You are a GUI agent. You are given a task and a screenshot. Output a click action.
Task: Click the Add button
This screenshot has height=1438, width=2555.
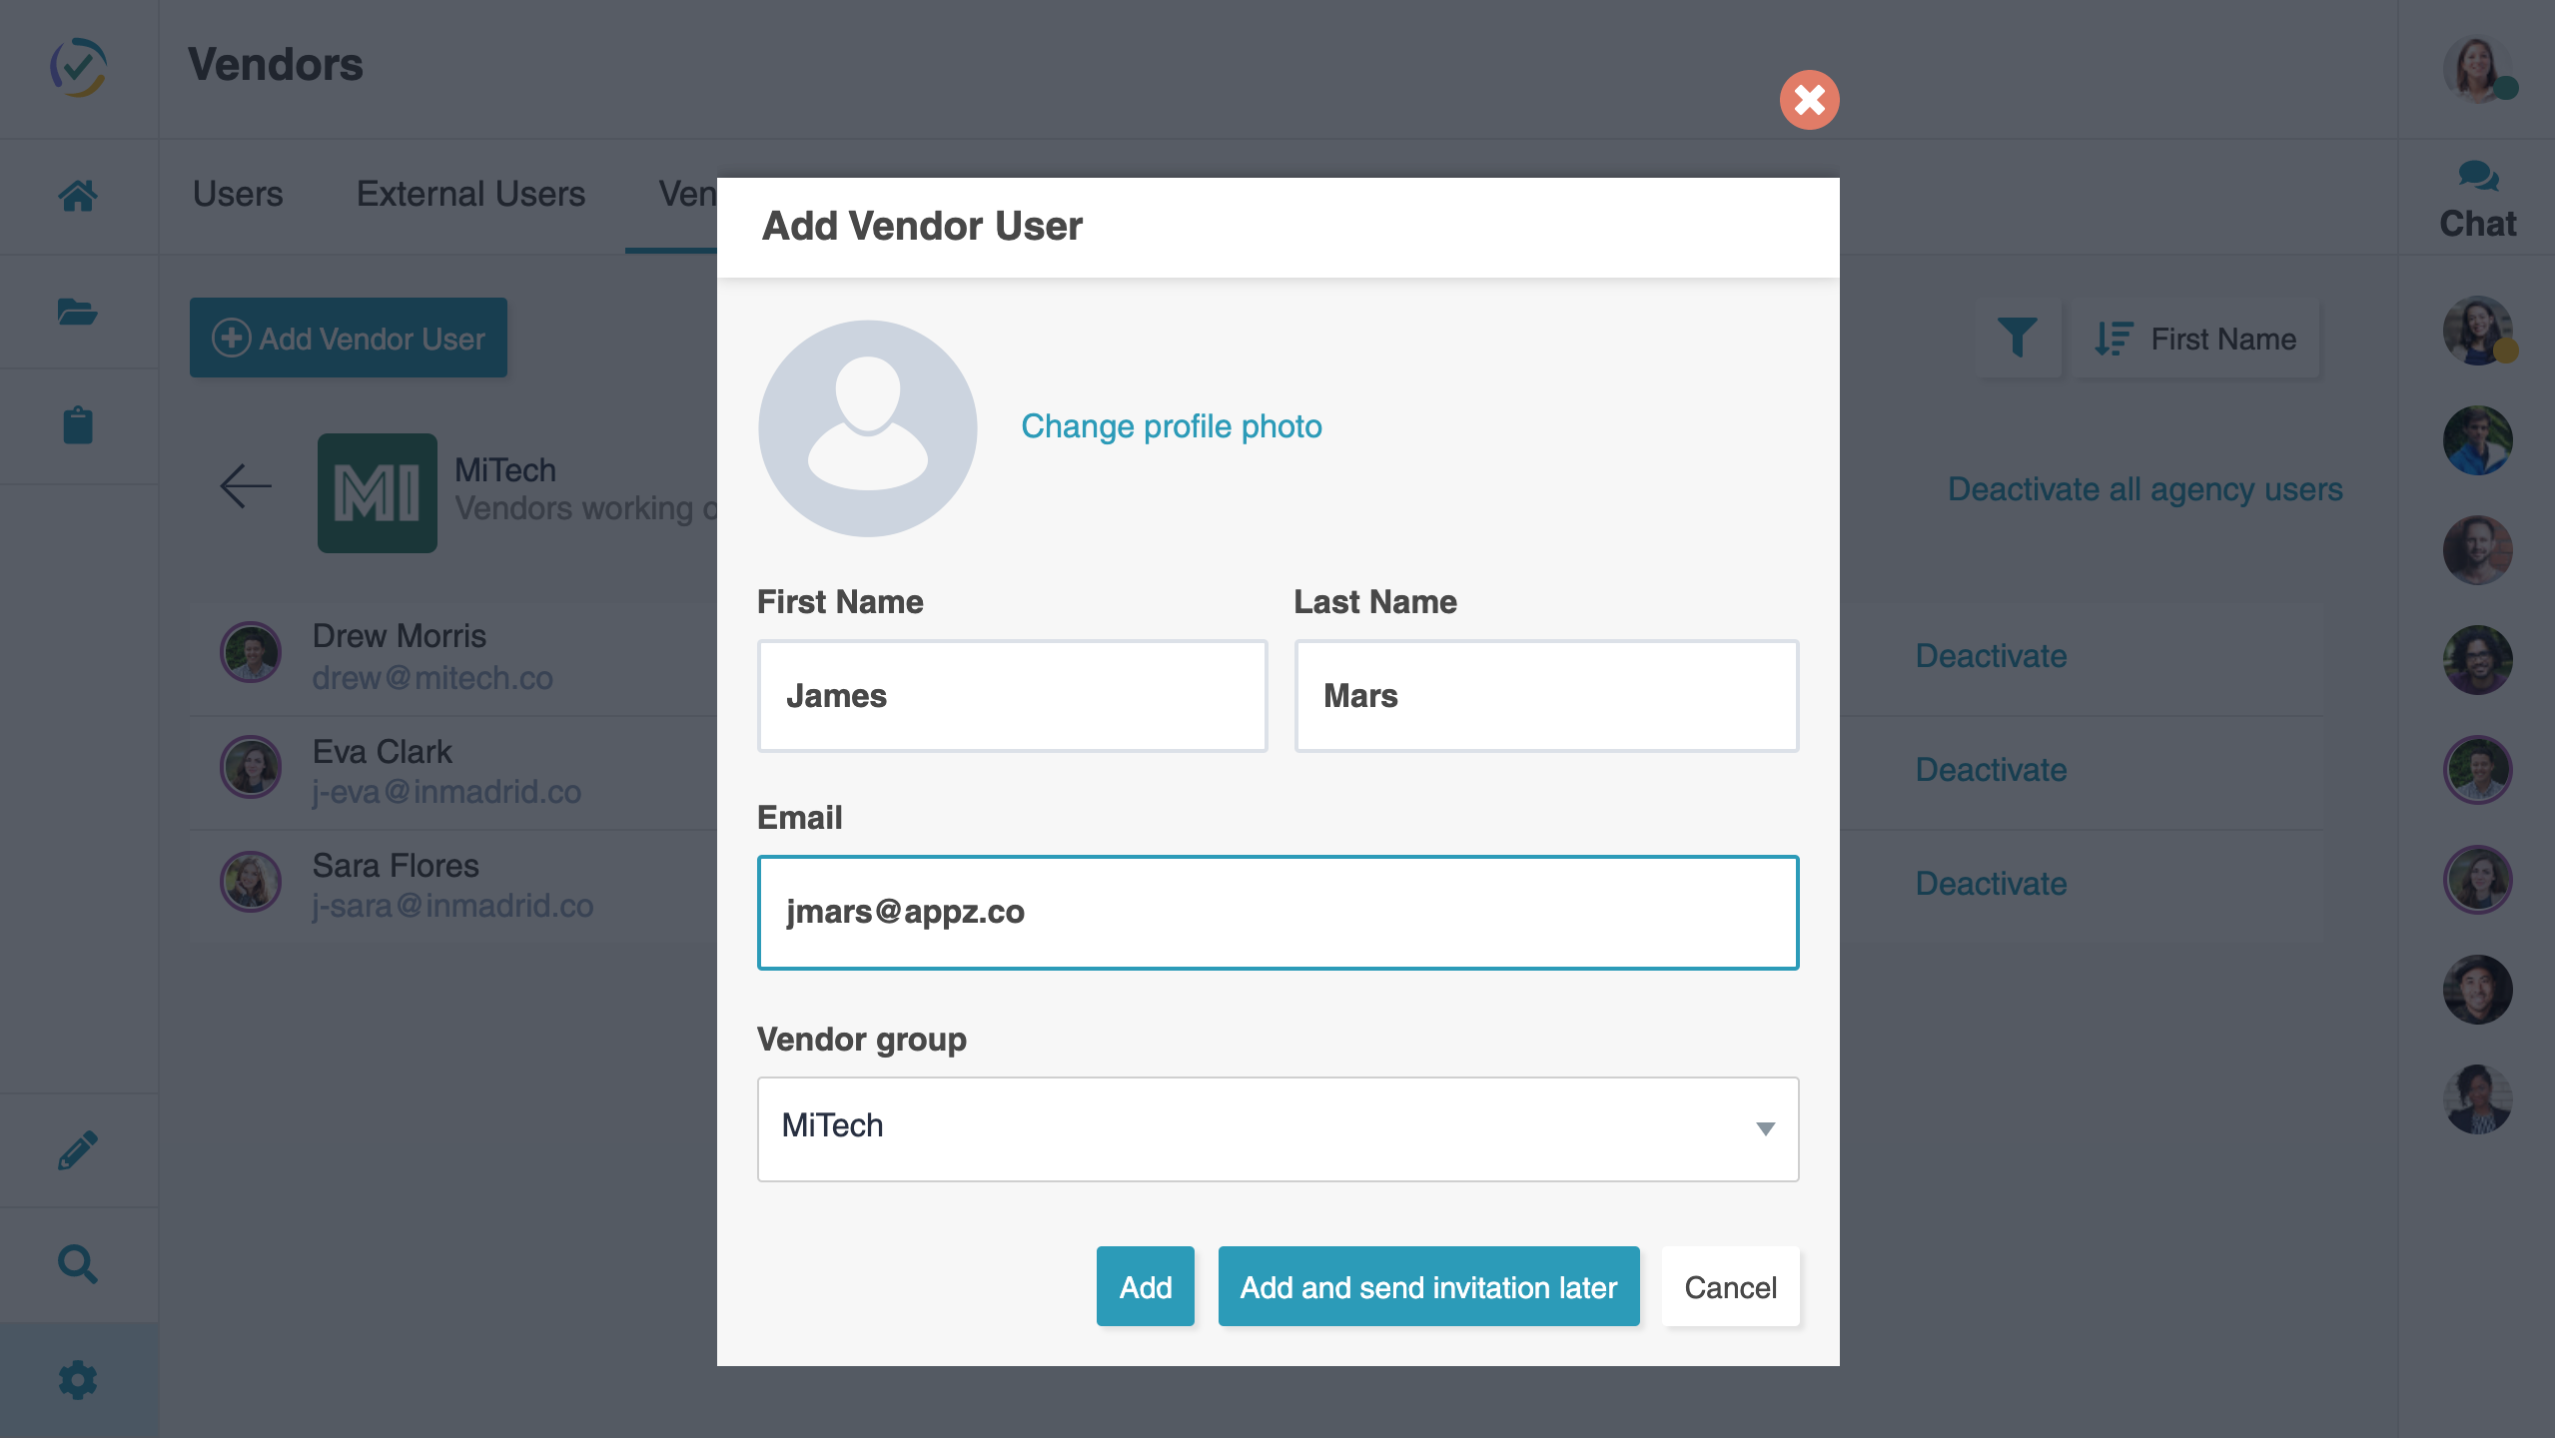tap(1145, 1286)
